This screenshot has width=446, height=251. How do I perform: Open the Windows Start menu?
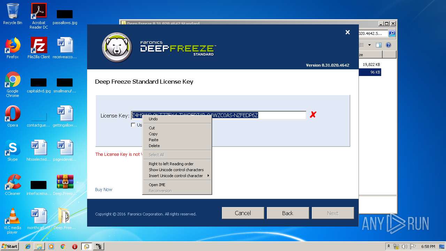pyautogui.click(x=10, y=246)
